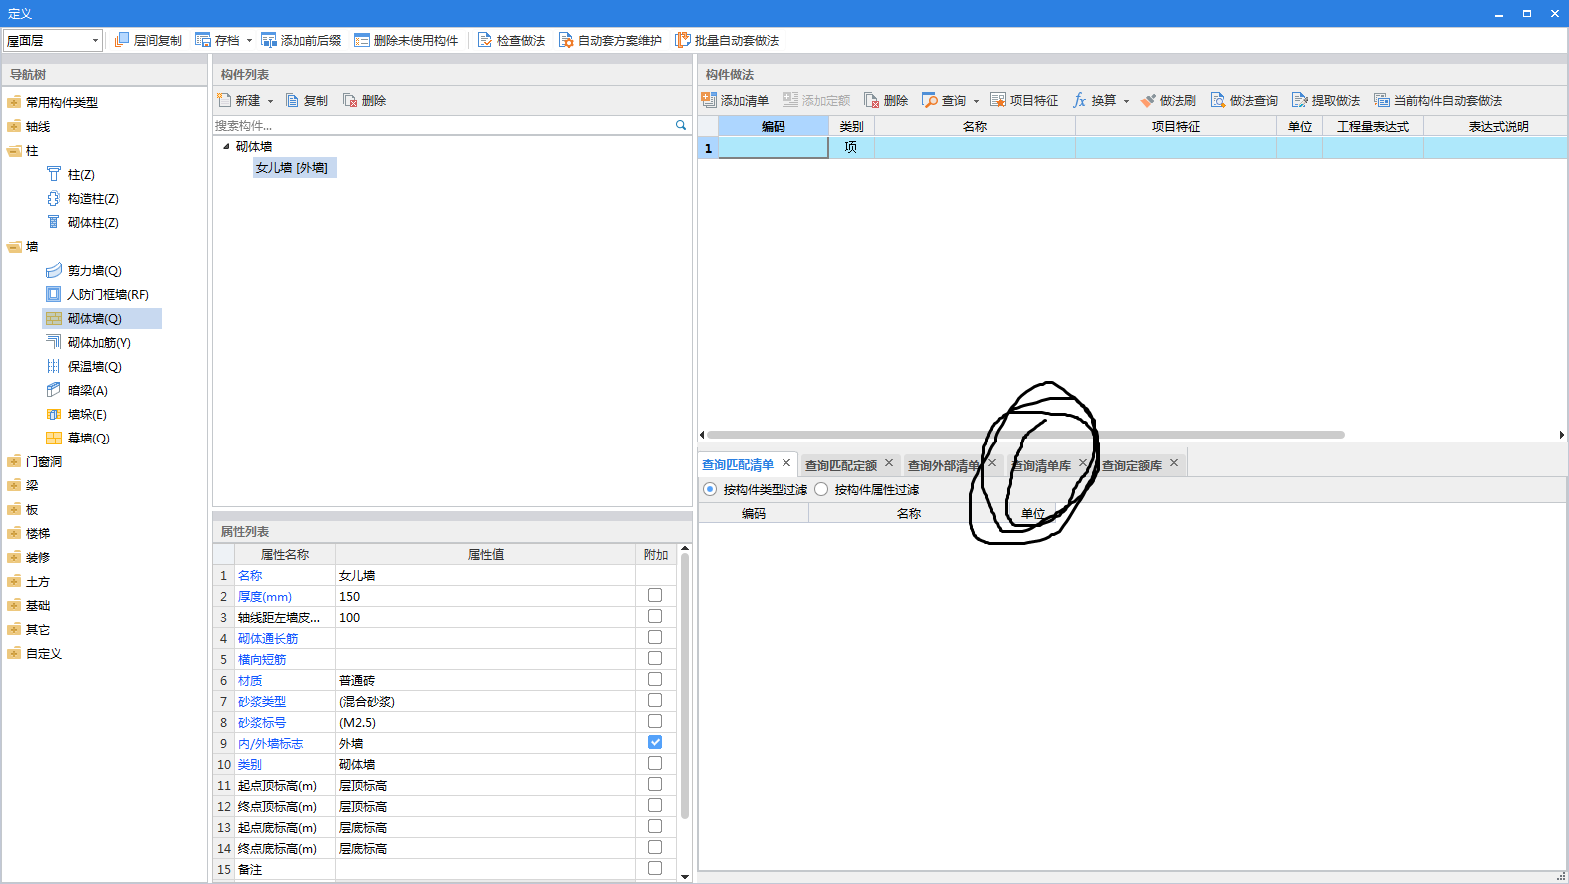Open the 换算 dropdown arrow
The height and width of the screenshot is (884, 1569).
point(1126,101)
